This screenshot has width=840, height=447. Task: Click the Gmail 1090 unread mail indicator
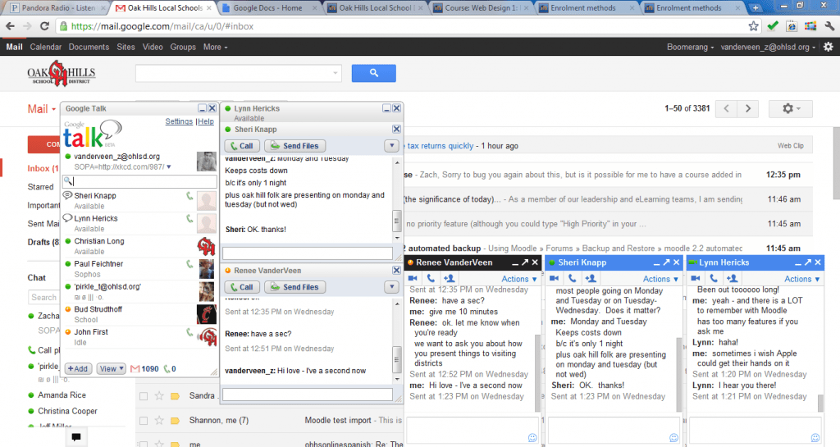(x=144, y=369)
